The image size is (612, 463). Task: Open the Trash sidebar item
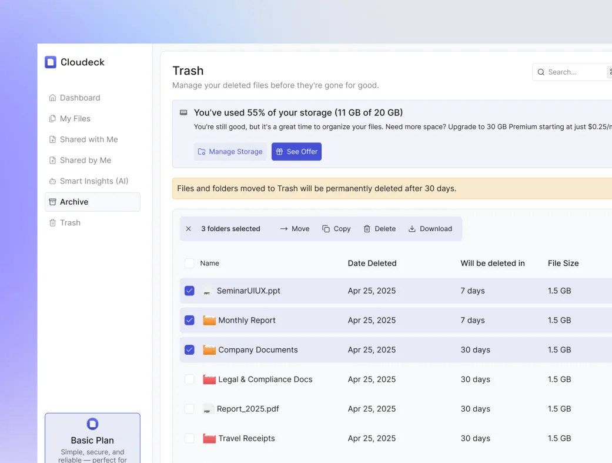click(70, 222)
